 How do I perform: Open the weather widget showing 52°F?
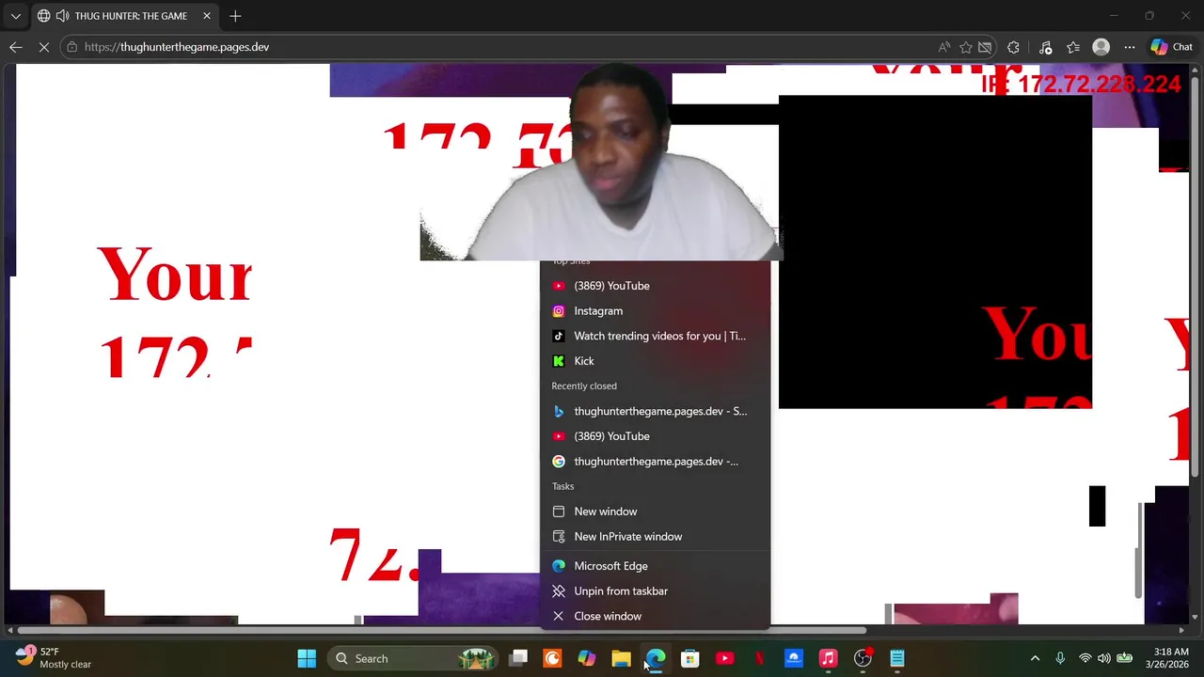click(54, 658)
